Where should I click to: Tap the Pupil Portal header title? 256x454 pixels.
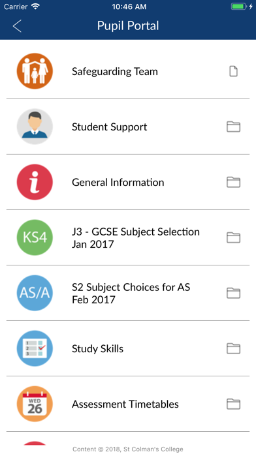[x=128, y=26]
